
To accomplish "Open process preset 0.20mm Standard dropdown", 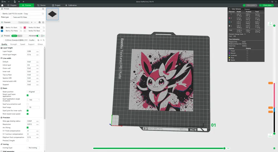I will coord(20,40).
